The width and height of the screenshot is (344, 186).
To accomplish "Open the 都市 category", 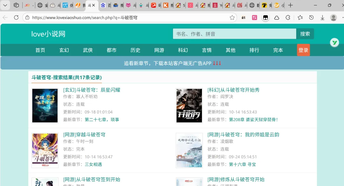I will (x=111, y=50).
